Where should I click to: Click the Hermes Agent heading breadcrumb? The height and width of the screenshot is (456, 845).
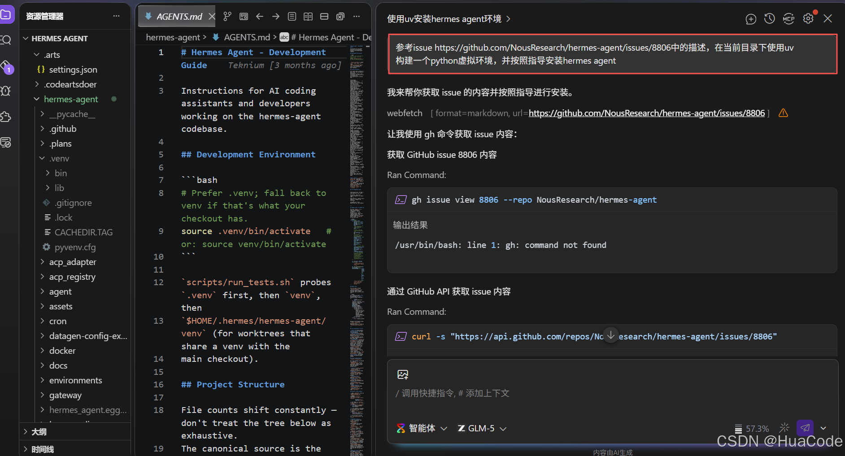(326, 37)
